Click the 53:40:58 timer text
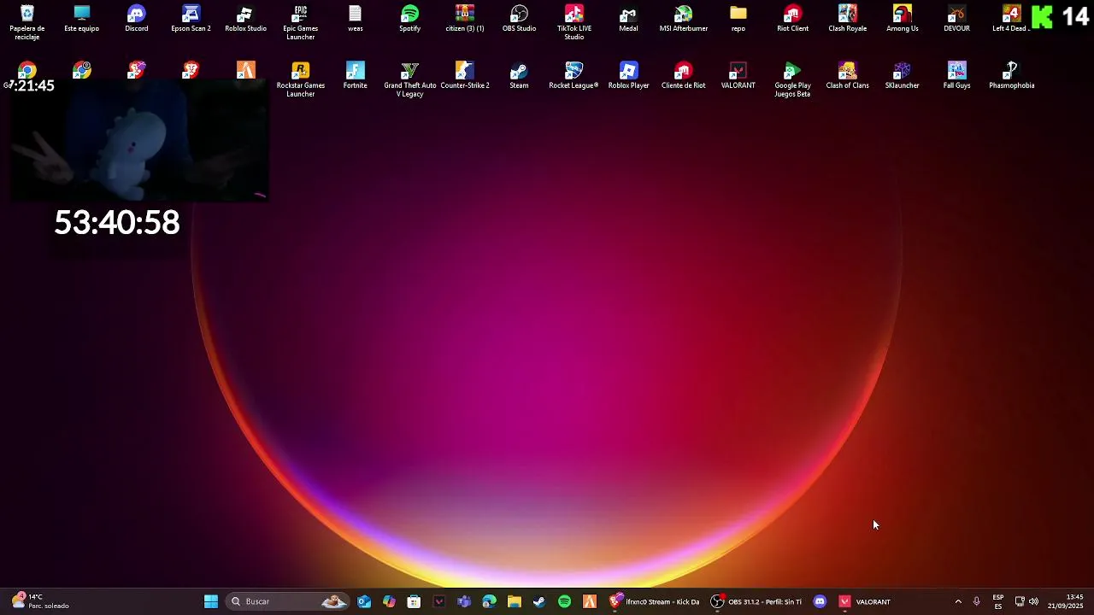This screenshot has height=615, width=1094. (x=117, y=223)
